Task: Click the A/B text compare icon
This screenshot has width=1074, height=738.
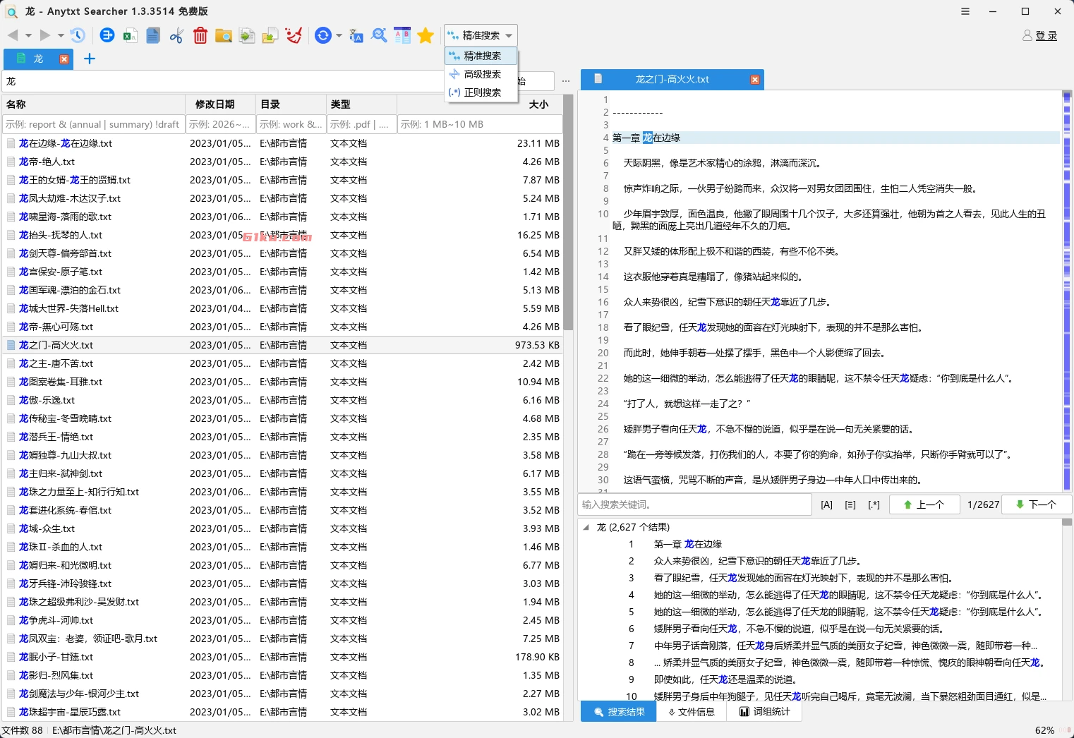Action: tap(402, 35)
